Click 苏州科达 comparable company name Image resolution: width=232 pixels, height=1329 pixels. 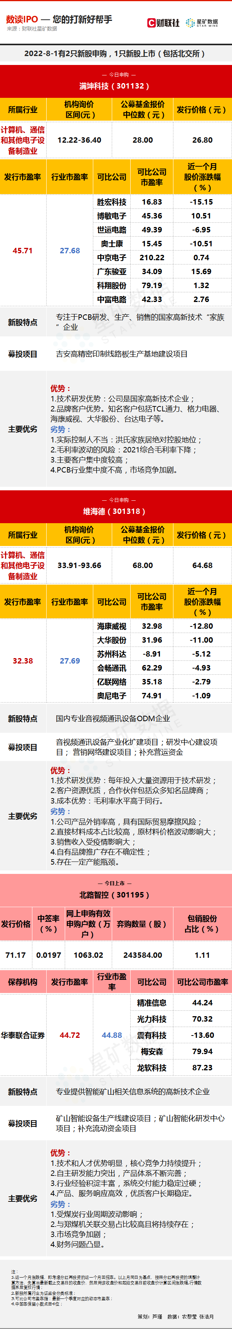point(112,653)
